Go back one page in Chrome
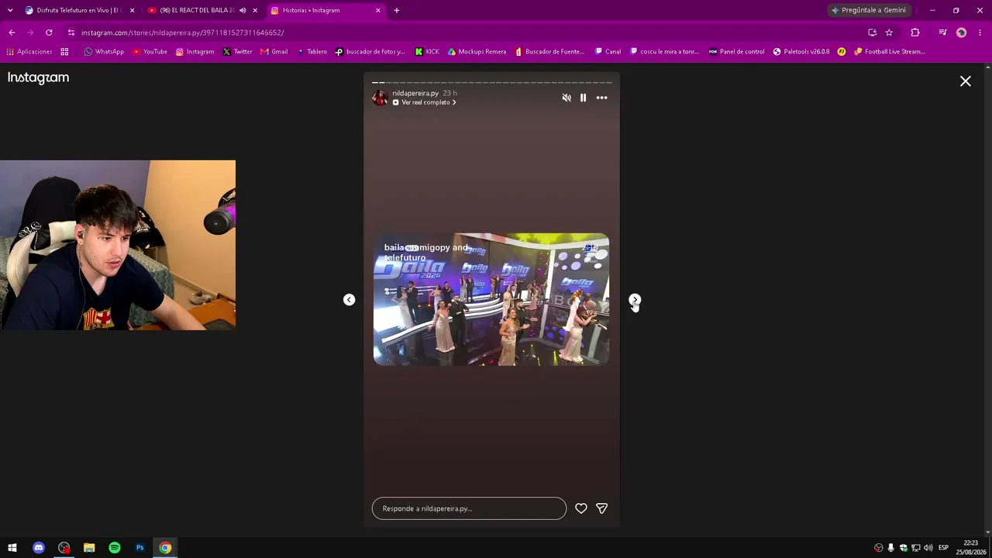The image size is (992, 558). click(12, 33)
